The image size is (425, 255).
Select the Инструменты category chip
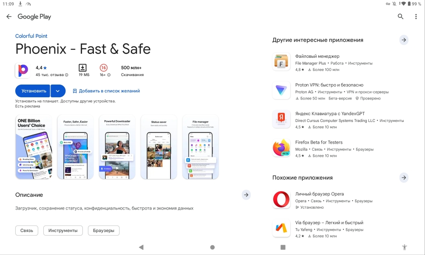[x=63, y=231]
